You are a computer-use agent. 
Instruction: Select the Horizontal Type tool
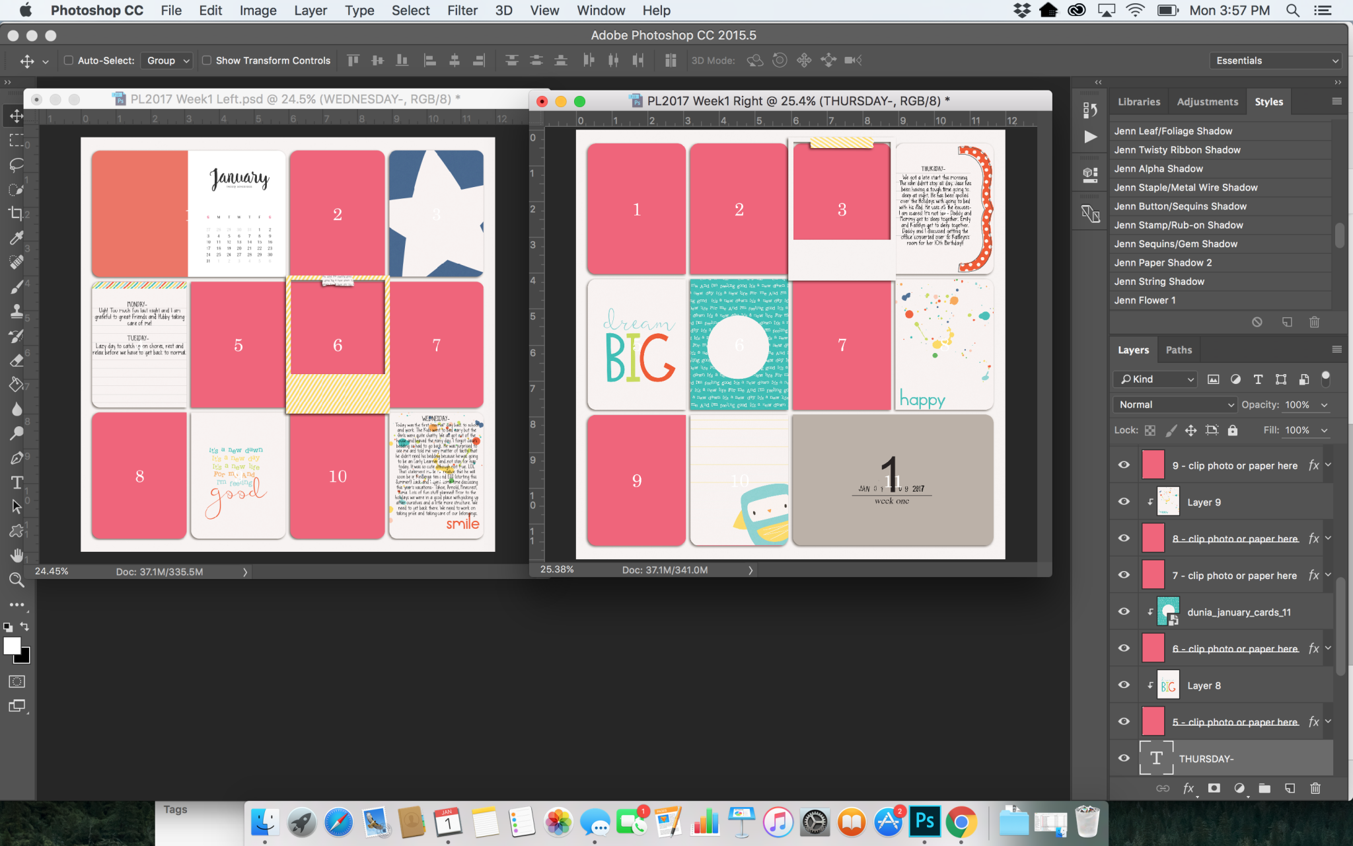point(17,483)
